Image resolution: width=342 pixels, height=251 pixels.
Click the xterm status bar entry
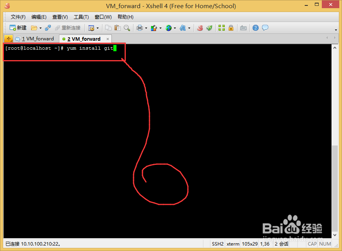pos(233,244)
